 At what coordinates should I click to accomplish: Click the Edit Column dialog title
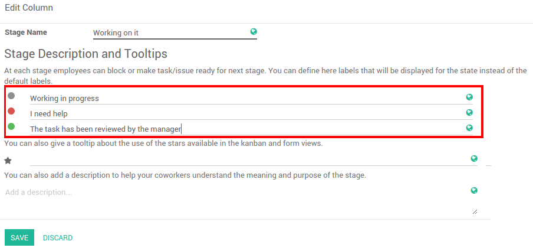29,8
